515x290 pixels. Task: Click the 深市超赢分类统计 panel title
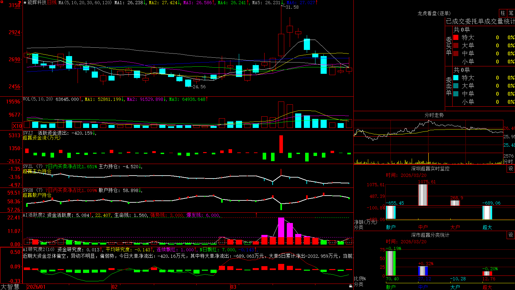430,235
